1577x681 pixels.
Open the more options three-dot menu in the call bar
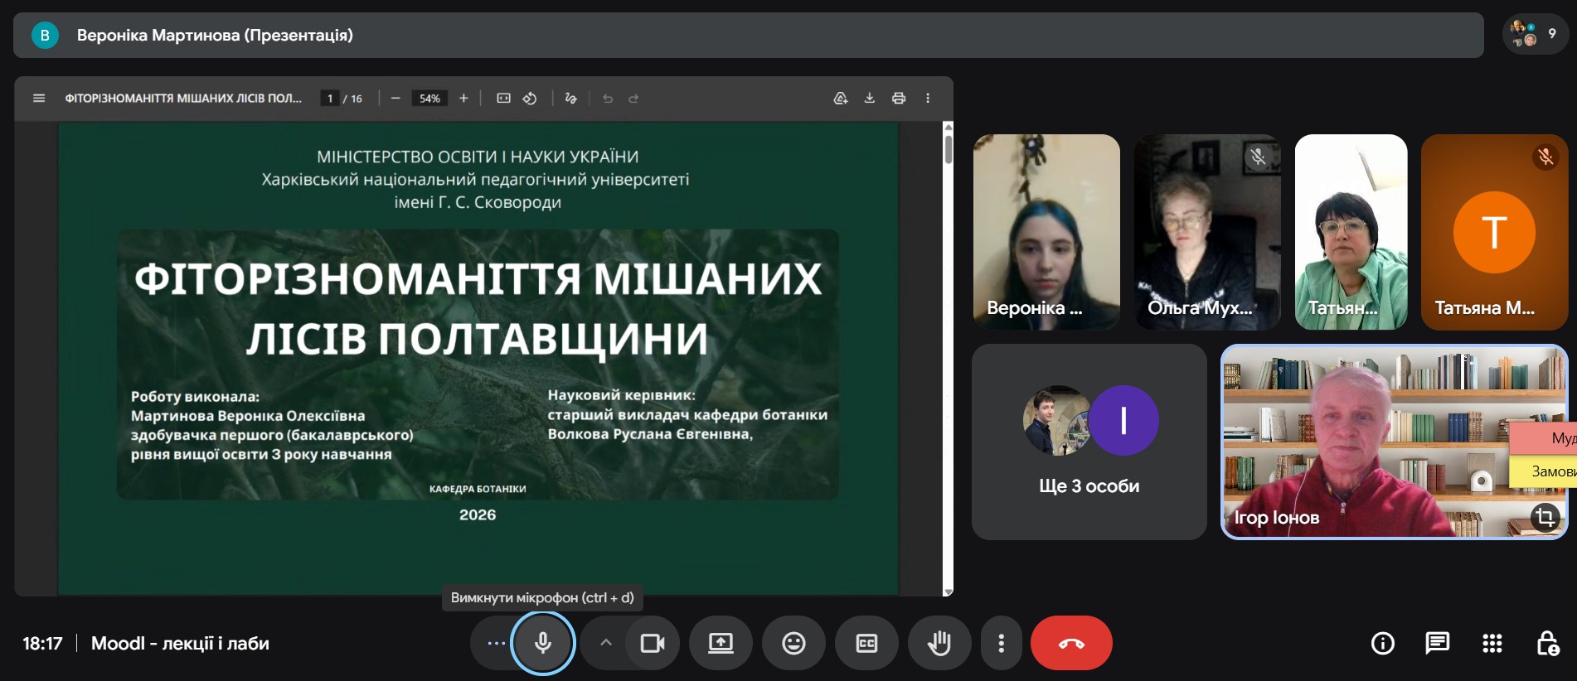click(1001, 643)
